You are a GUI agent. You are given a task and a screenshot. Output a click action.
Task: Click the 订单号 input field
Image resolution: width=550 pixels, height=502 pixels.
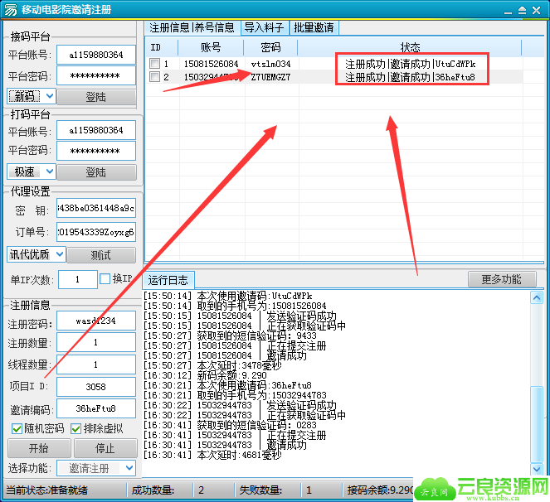96,232
